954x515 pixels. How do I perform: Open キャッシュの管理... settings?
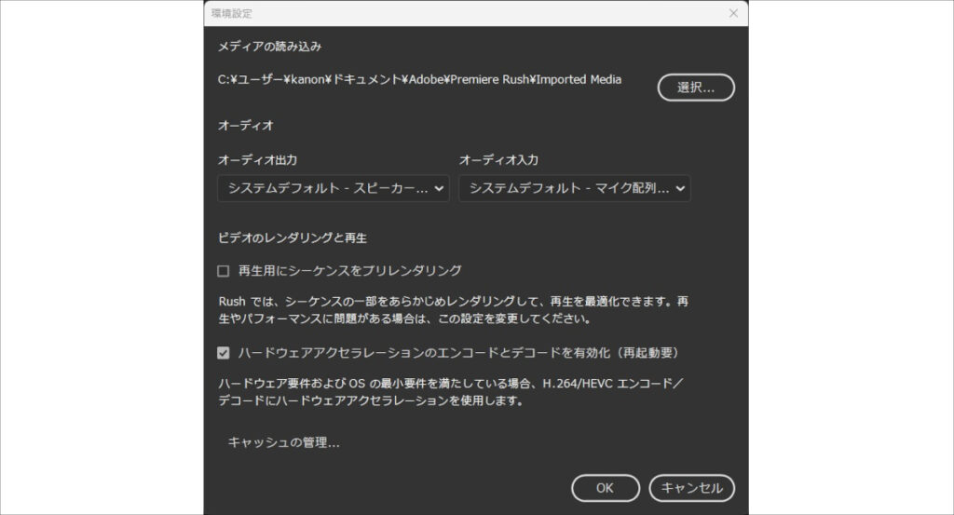pyautogui.click(x=283, y=442)
